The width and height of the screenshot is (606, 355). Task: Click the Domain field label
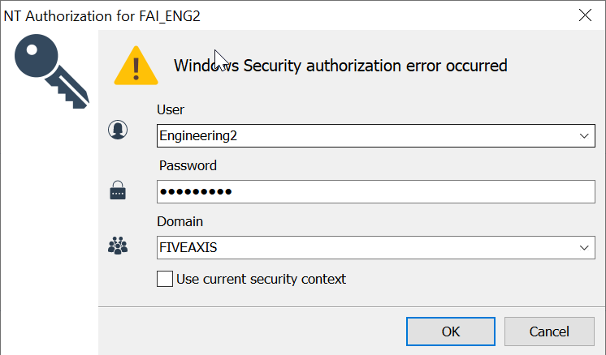click(181, 221)
